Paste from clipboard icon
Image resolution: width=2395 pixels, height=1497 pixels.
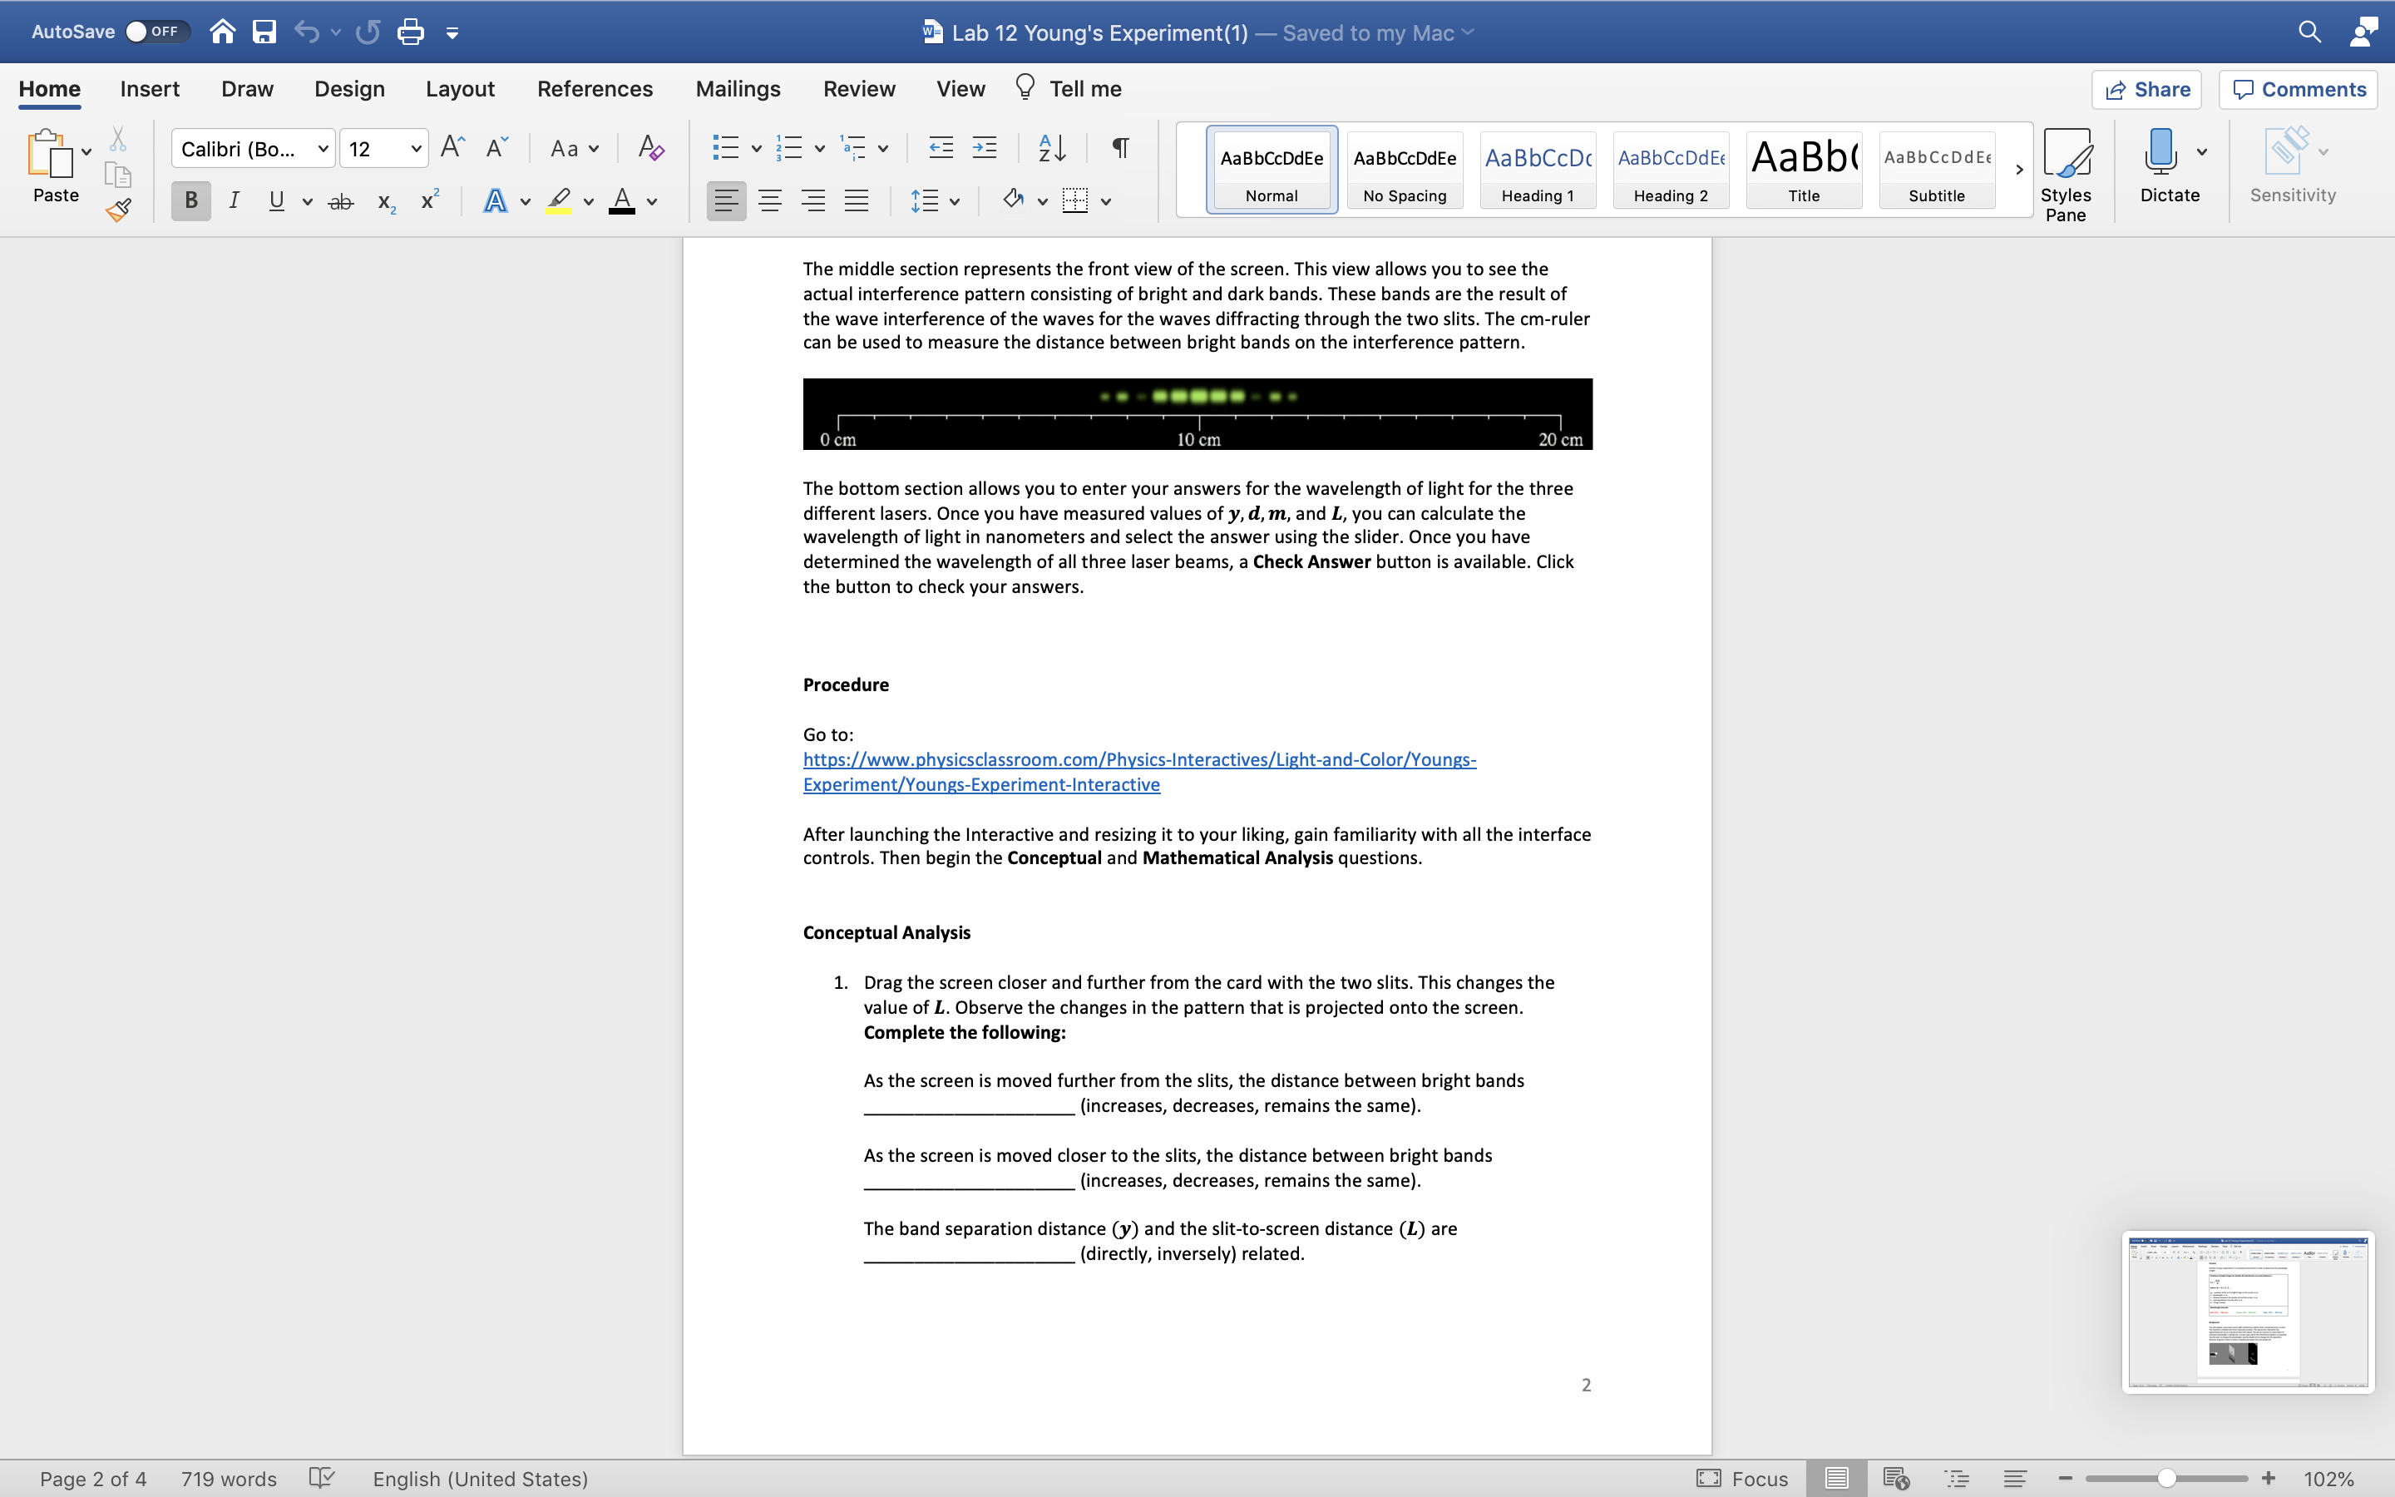50,156
